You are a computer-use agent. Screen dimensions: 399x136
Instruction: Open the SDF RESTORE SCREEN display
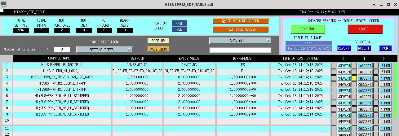tap(240, 21)
